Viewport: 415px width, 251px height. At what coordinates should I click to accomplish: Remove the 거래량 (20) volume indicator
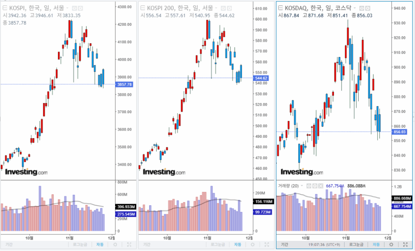pos(321,186)
